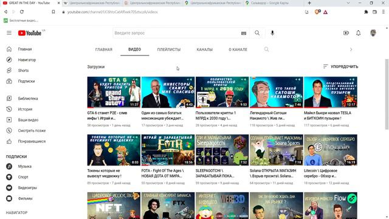The width and height of the screenshot is (389, 219).
Task: Open the Фильмы subscription
Action: 25,198
